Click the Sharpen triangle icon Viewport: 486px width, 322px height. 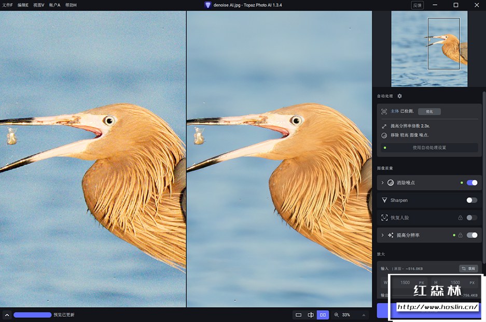click(384, 200)
